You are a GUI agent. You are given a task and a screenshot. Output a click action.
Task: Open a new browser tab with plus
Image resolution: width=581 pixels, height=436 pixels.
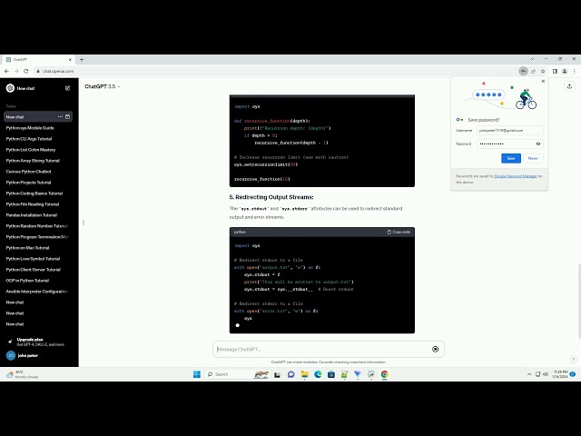(x=82, y=59)
